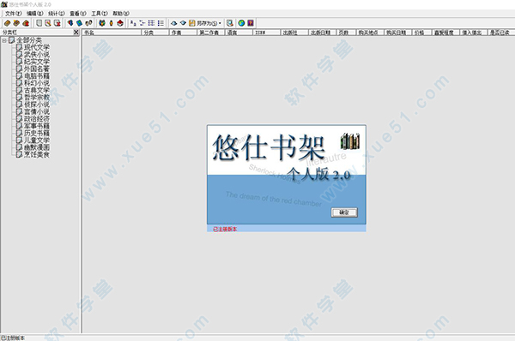Click the book search icon near globe

click(x=230, y=23)
